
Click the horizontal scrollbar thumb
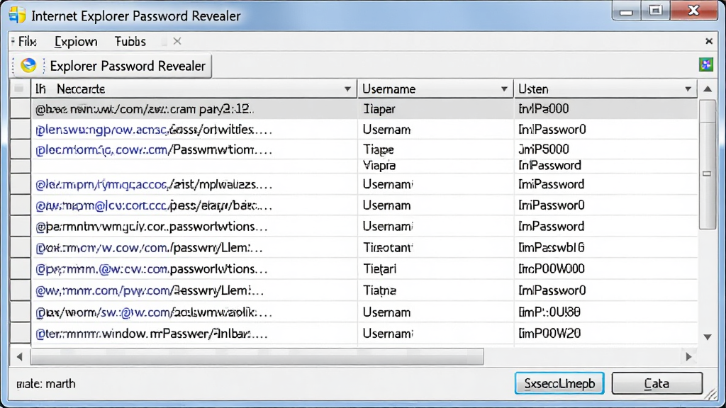pyautogui.click(x=257, y=357)
